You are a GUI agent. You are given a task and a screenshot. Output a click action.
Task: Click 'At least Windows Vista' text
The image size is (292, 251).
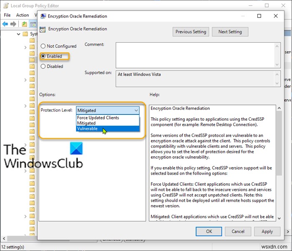pyautogui.click(x=139, y=74)
